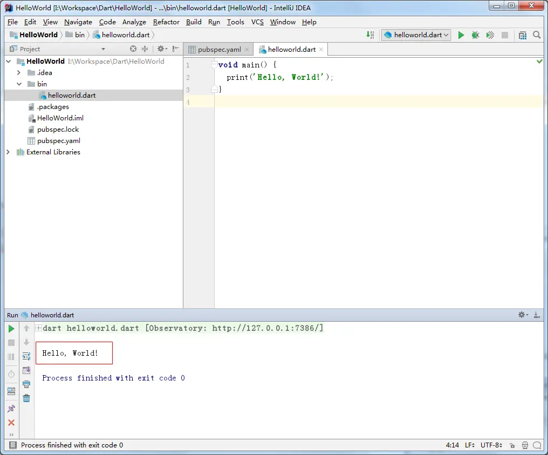Open the File menu

tap(12, 22)
